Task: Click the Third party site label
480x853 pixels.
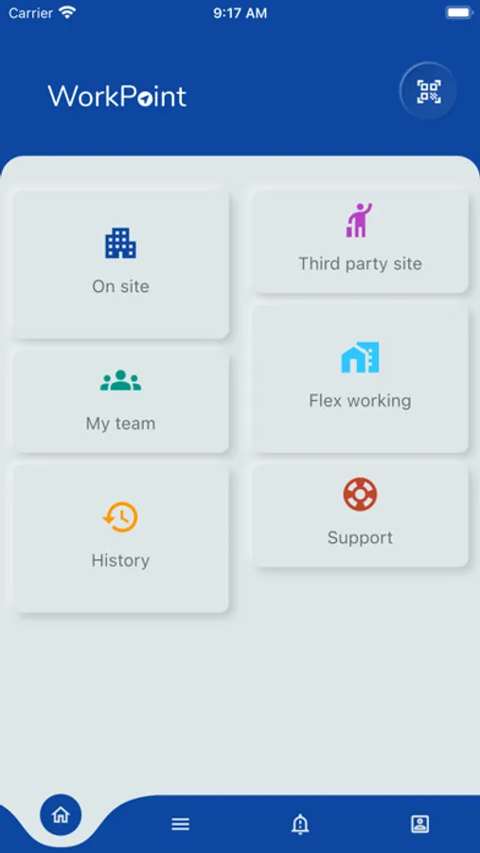Action: point(360,263)
